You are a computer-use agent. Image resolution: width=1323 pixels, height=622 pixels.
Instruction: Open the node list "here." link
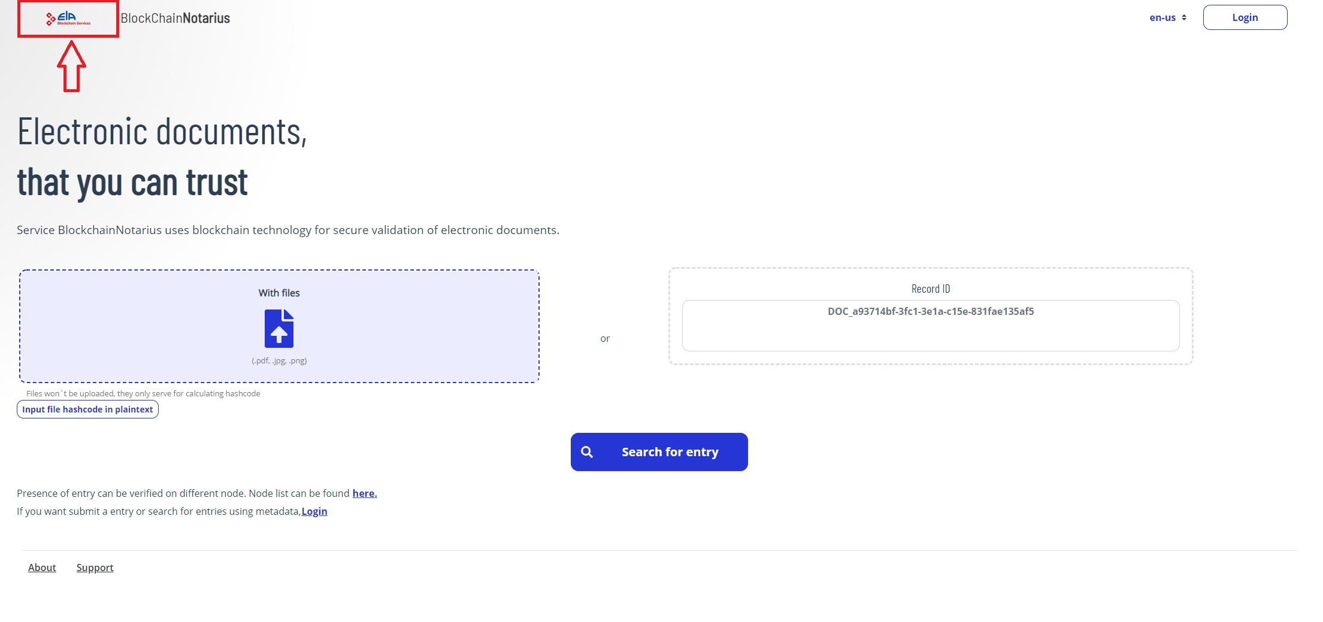pos(364,493)
